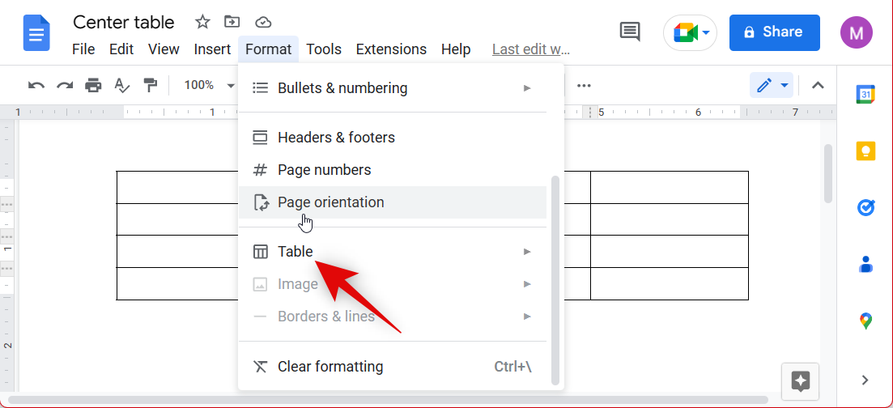Viewport: 893px width, 408px height.
Task: Open the editing mode pencil dropdown
Action: point(772,85)
